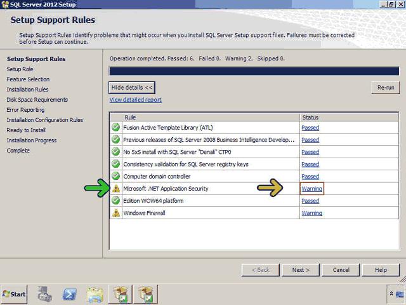Select Installation Rules step in sidebar
The image size is (406, 305).
(x=27, y=89)
